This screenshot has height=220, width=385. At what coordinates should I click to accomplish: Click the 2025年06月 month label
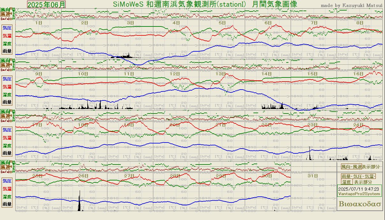tap(47, 4)
